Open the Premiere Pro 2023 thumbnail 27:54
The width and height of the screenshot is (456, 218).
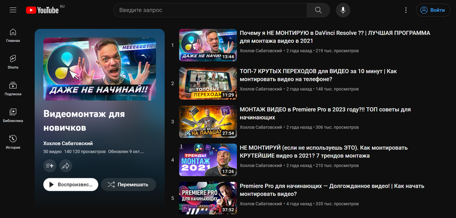pyautogui.click(x=208, y=121)
